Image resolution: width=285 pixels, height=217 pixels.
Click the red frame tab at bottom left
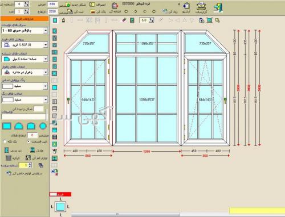coord(60,194)
